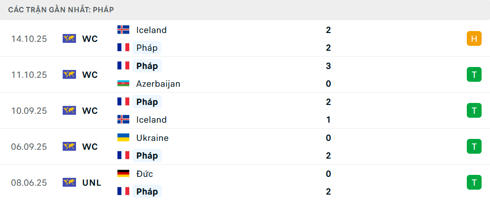Click the orange H draw result badge
The image size is (490, 200).
[474, 39]
